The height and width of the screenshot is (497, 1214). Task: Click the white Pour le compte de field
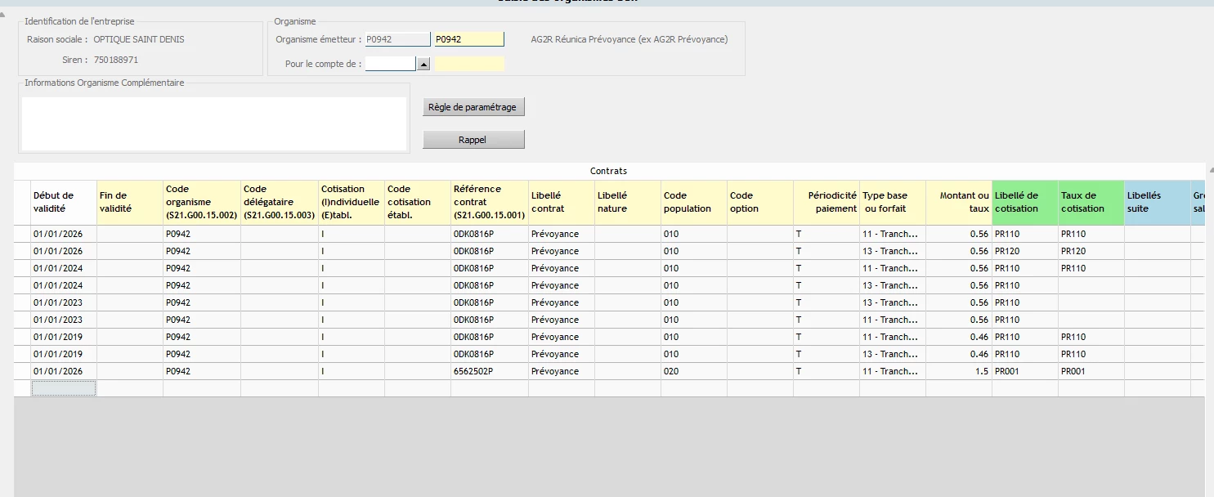point(390,64)
